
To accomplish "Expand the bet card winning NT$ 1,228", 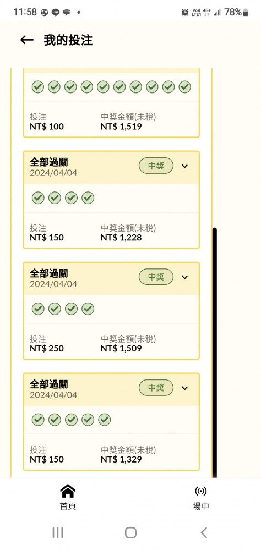I will click(x=185, y=166).
